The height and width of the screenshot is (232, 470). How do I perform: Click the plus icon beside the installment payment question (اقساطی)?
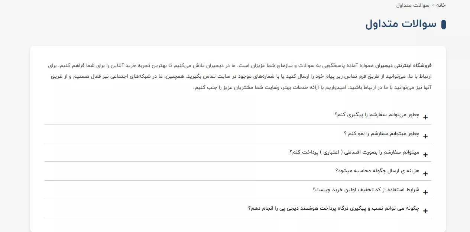pos(425,155)
